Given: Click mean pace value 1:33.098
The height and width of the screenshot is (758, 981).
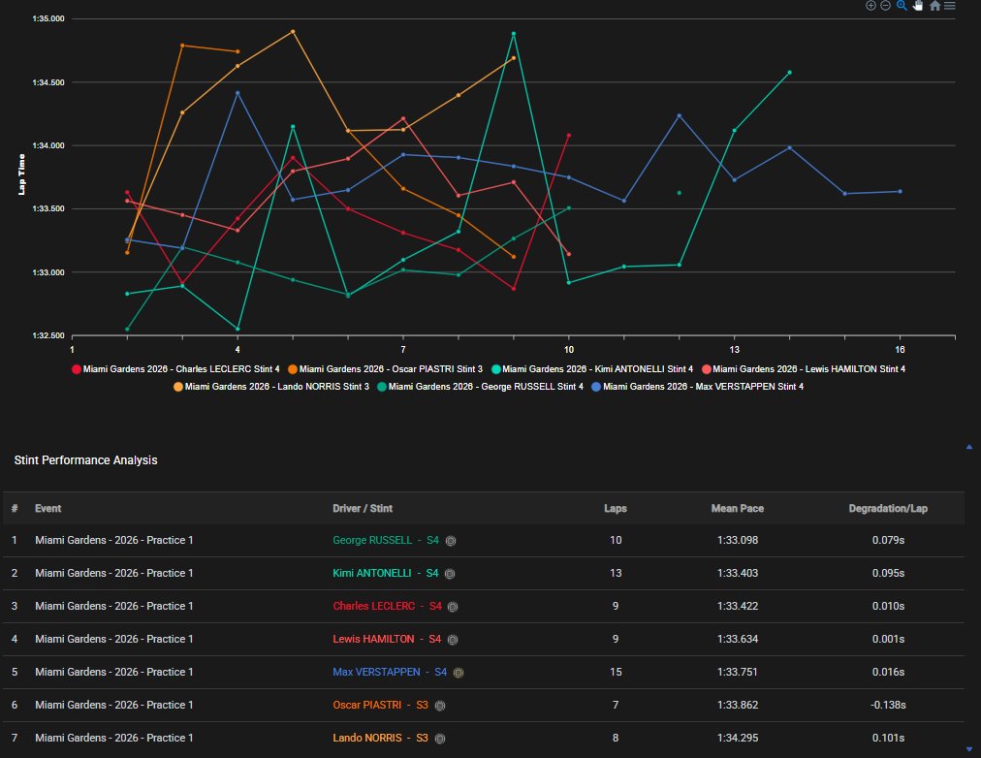Looking at the screenshot, I should 738,540.
